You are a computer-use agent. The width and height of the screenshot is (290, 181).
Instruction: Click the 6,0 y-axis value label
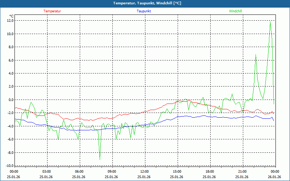click(x=11, y=60)
